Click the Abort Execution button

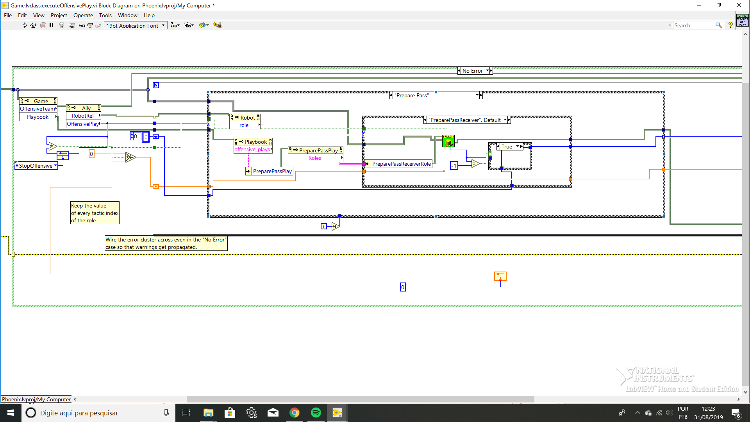pos(43,25)
